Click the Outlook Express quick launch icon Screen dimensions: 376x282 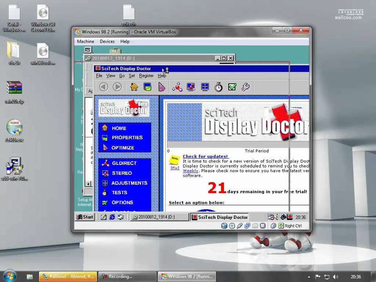(x=121, y=217)
